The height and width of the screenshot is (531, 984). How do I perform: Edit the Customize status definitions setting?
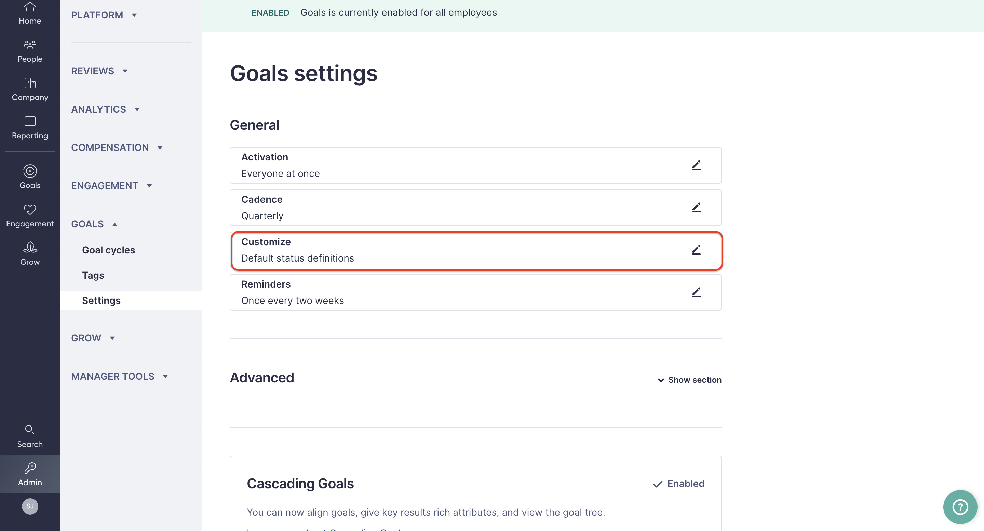(696, 250)
